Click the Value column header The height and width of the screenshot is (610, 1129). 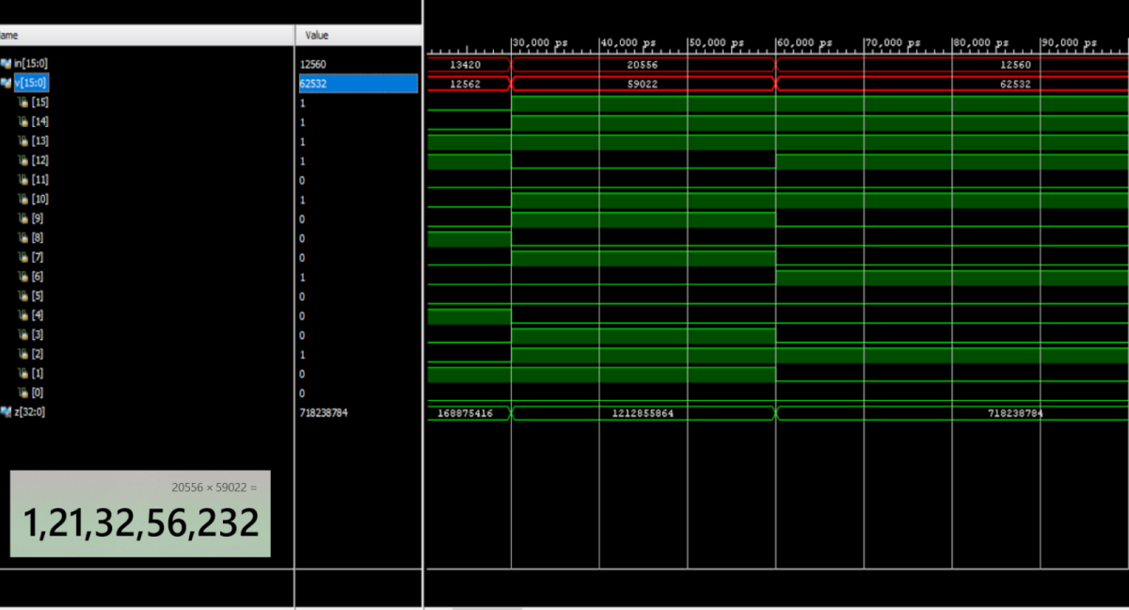358,35
